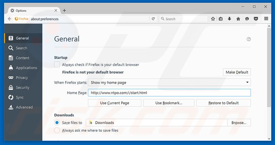This screenshot has width=275, height=145.
Task: Click the Startup section heading
Action: (x=61, y=57)
